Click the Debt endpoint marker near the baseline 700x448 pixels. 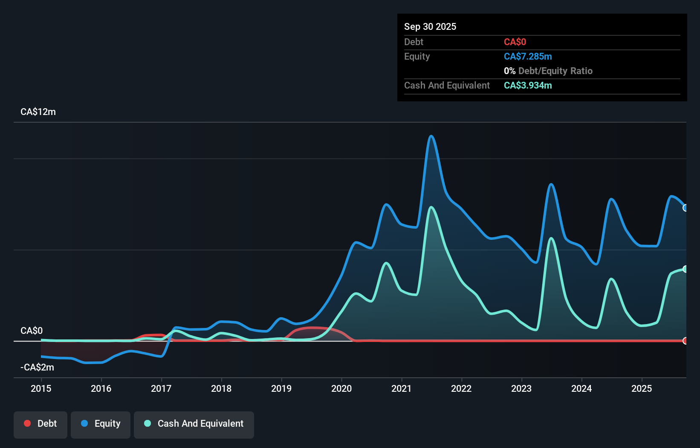pyautogui.click(x=685, y=341)
